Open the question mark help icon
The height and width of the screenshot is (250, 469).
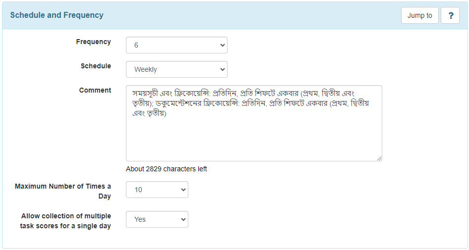(x=450, y=15)
